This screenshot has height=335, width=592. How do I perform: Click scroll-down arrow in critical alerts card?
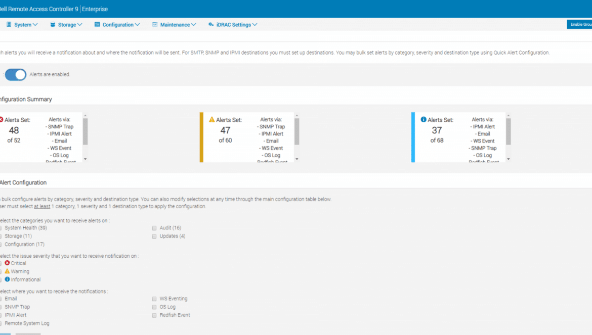point(86,159)
